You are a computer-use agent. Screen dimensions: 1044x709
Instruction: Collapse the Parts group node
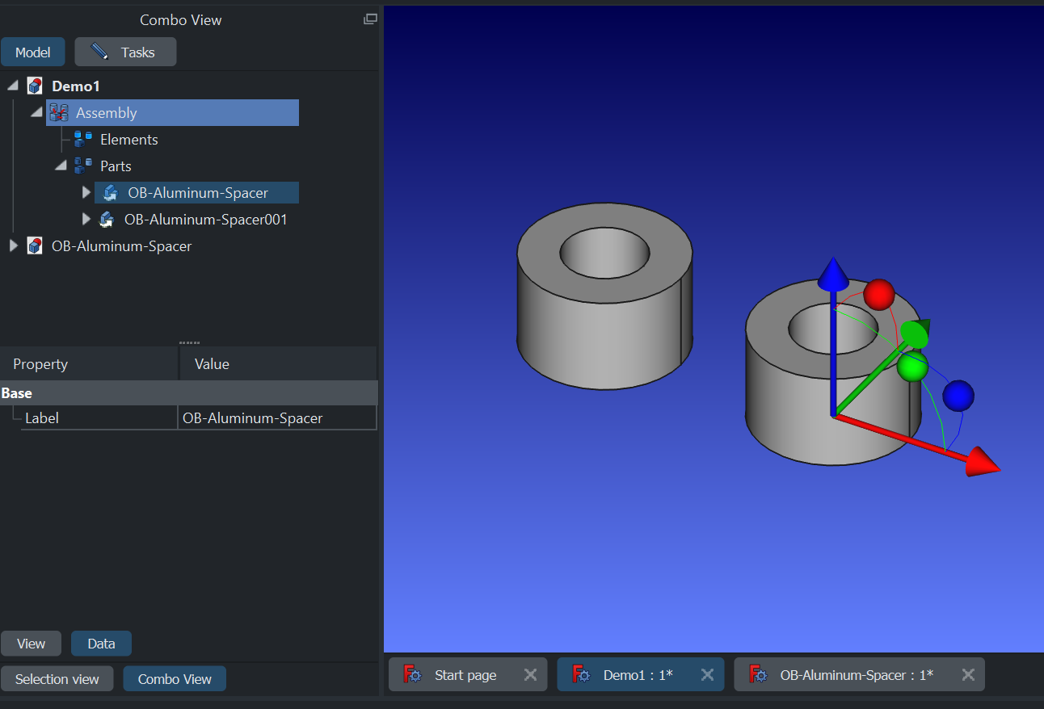(61, 166)
